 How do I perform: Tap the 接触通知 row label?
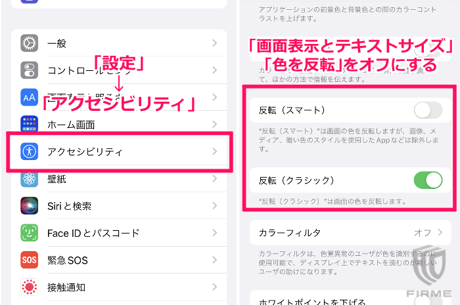point(66,287)
